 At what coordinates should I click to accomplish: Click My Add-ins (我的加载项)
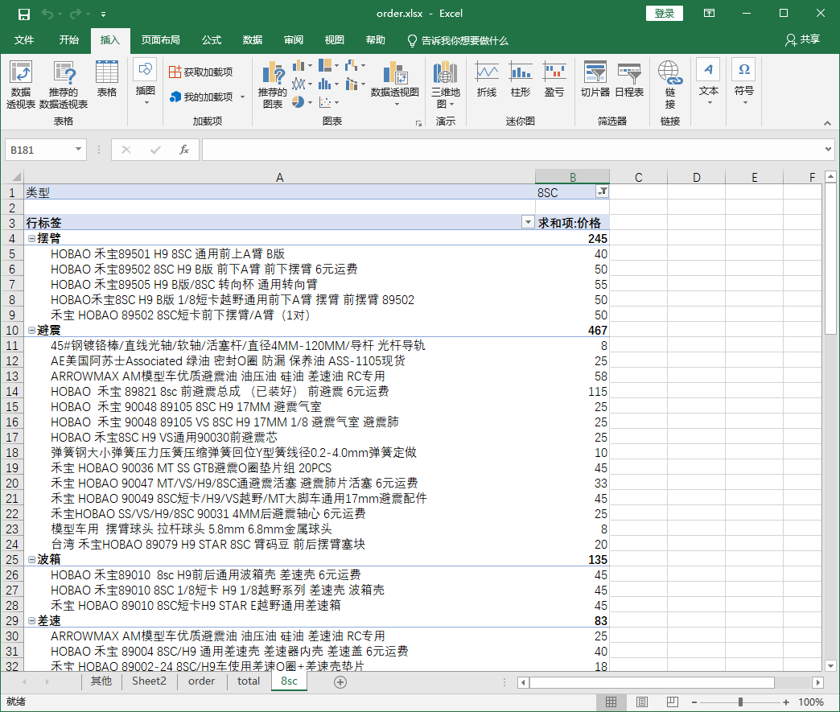(206, 97)
